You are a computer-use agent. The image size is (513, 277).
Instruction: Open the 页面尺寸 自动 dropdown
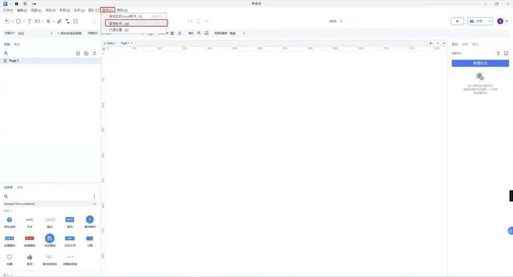click(x=35, y=33)
